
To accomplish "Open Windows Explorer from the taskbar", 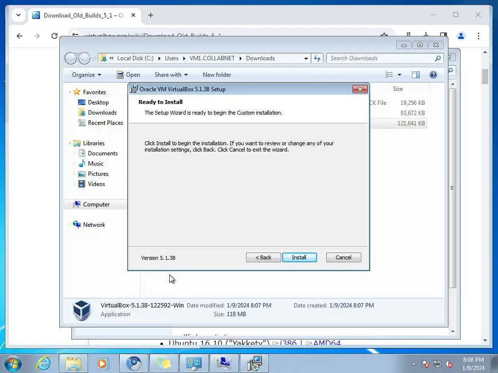I will click(x=73, y=363).
